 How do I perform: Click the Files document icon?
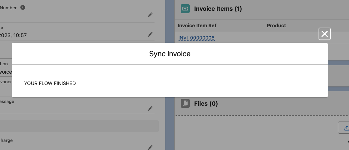click(185, 104)
